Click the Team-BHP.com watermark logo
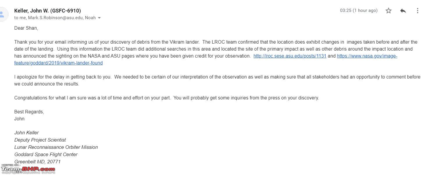Screen dimensions: 421x175 (28, 169)
